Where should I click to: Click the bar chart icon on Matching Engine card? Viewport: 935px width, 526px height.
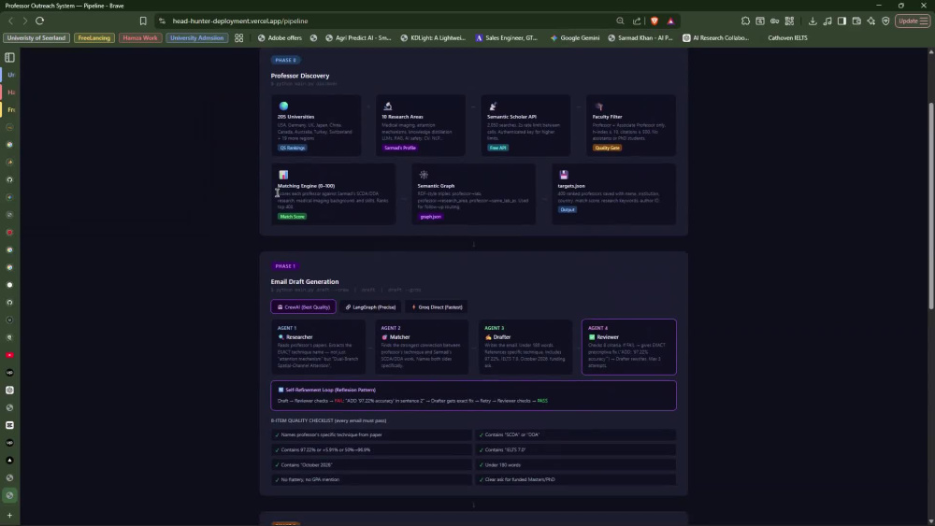tap(283, 175)
